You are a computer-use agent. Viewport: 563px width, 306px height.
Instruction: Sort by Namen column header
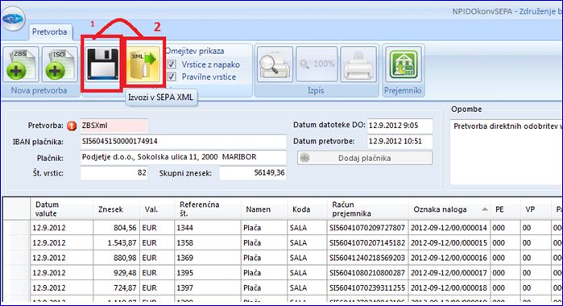264,209
